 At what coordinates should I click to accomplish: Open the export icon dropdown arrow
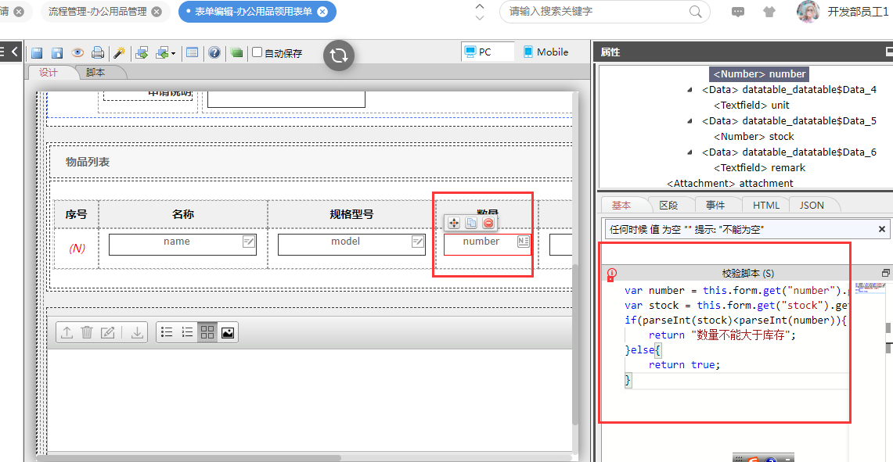[173, 53]
